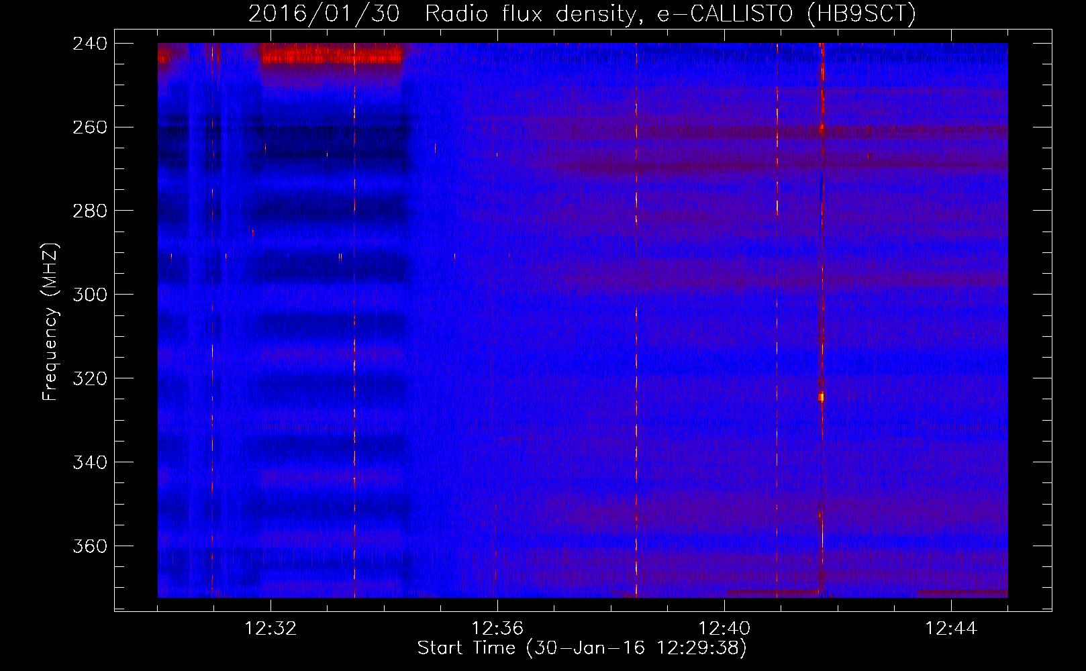Select the 360 frequency tick label
The width and height of the screenshot is (1086, 671).
tap(90, 547)
